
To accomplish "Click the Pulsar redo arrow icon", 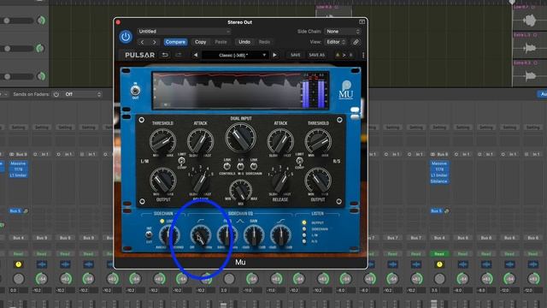I will (x=179, y=55).
